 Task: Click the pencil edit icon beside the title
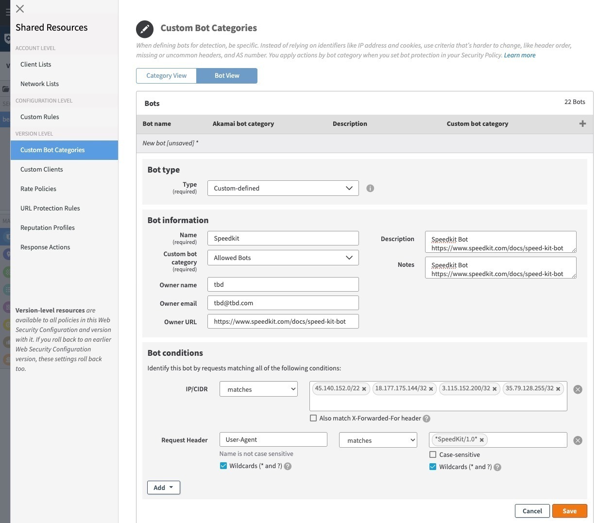144,29
